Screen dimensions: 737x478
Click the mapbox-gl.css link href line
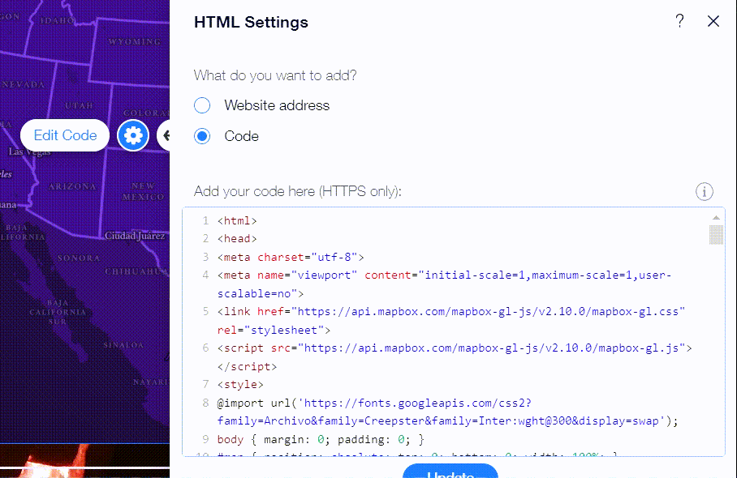click(451, 311)
